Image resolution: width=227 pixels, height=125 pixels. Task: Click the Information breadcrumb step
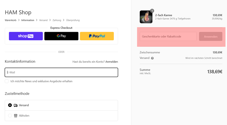[28, 20]
